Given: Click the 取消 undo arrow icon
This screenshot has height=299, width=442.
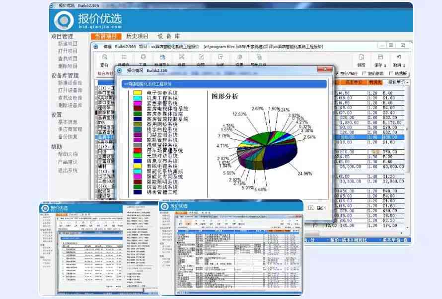Looking at the screenshot, I should coord(399,57).
